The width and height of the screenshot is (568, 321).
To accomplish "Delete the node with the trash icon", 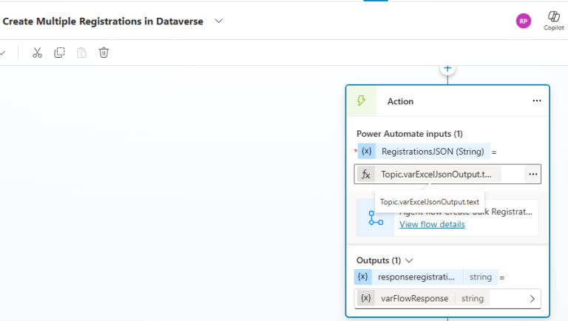I will click(x=104, y=53).
